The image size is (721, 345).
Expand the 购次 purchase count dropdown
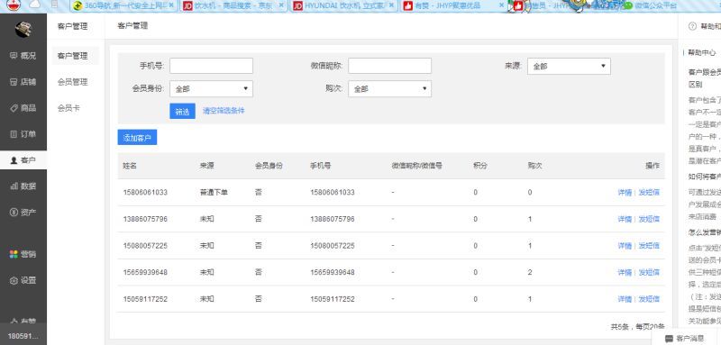(389, 88)
